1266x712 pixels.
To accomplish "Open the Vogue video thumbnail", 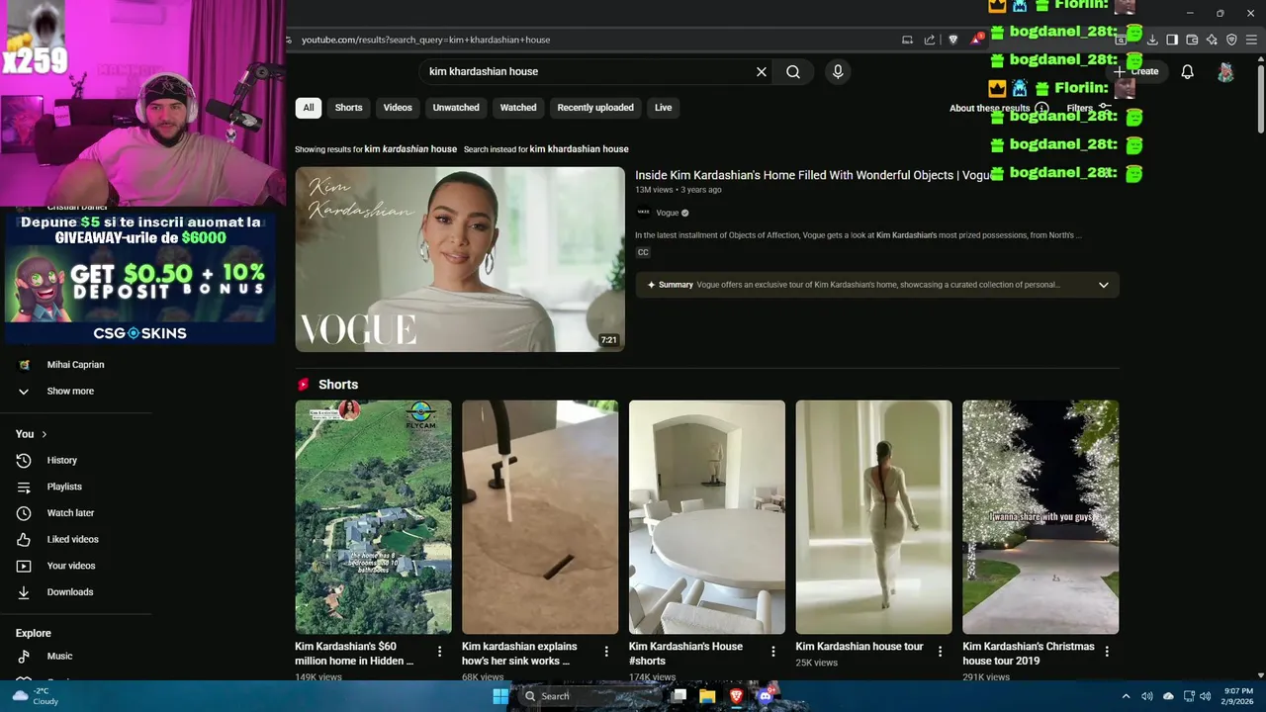I will [460, 259].
